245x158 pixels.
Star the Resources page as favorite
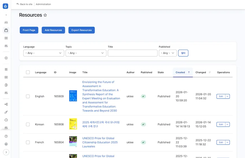(x=45, y=15)
